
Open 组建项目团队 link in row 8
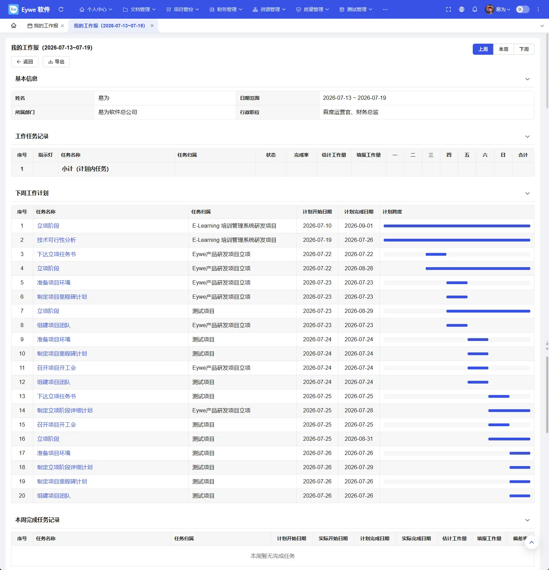point(54,325)
